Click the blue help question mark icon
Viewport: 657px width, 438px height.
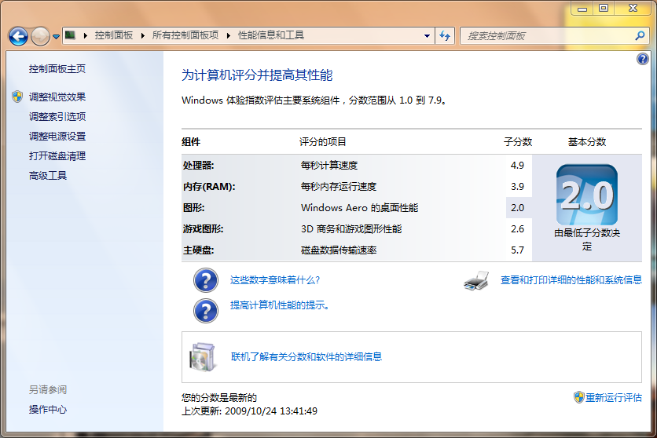(x=643, y=60)
